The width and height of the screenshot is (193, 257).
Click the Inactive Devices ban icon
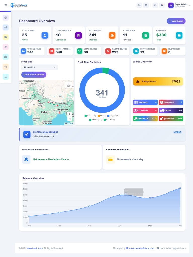click(108, 51)
